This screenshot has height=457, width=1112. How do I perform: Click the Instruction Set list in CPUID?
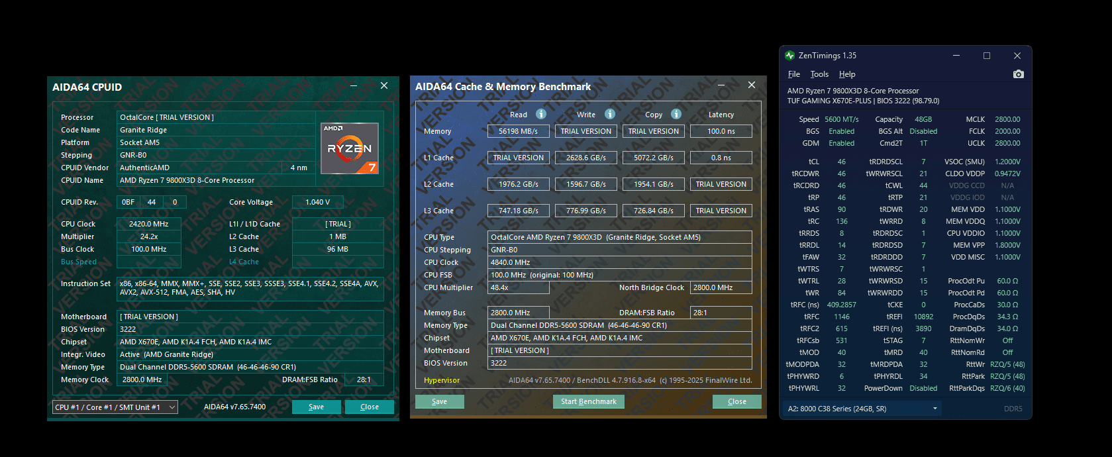click(x=250, y=288)
